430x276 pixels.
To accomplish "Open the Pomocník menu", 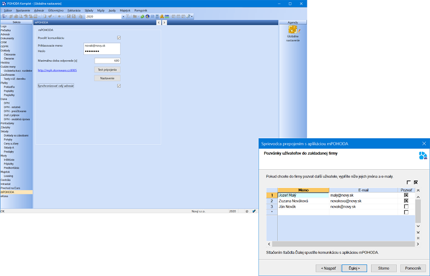I will pos(141,11).
